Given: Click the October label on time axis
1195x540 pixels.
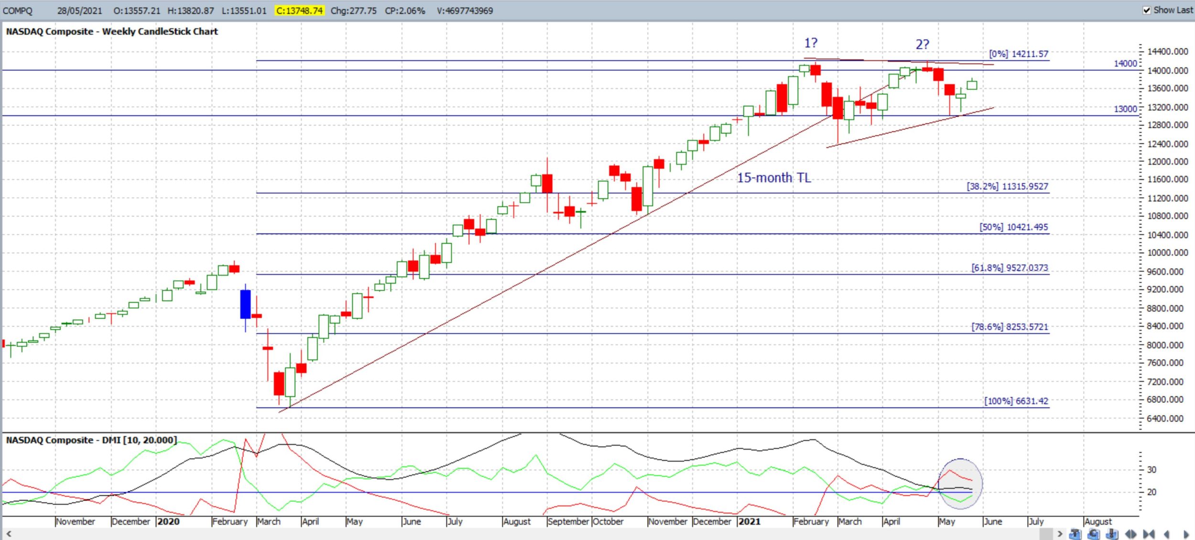Looking at the screenshot, I should click(x=608, y=522).
